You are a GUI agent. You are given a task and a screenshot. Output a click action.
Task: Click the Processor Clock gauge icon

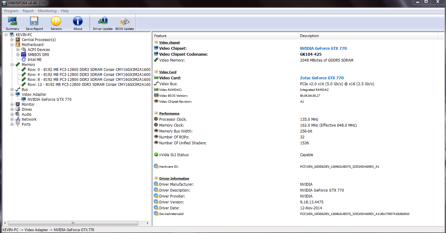(x=156, y=119)
